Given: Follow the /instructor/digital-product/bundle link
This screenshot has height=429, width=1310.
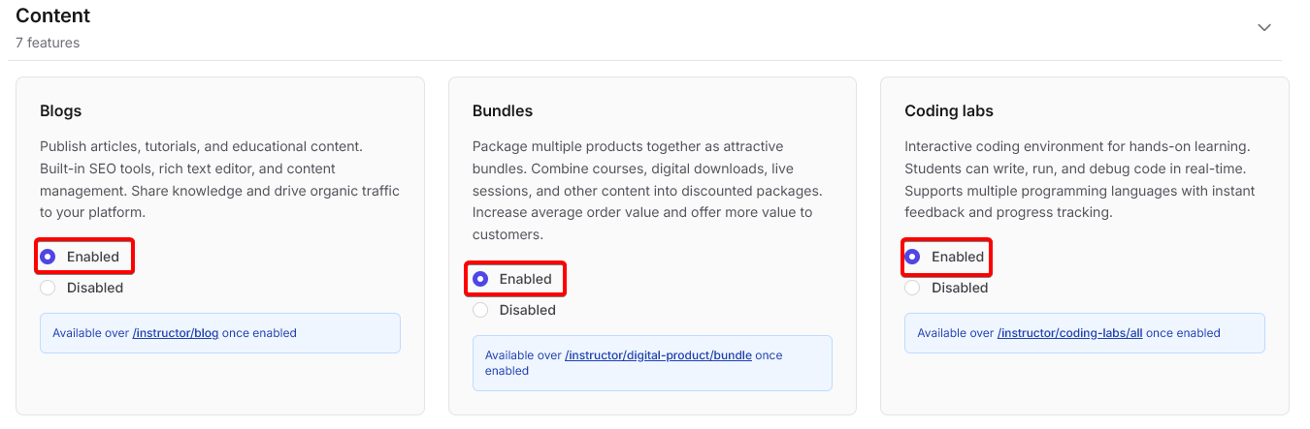Looking at the screenshot, I should (x=658, y=355).
